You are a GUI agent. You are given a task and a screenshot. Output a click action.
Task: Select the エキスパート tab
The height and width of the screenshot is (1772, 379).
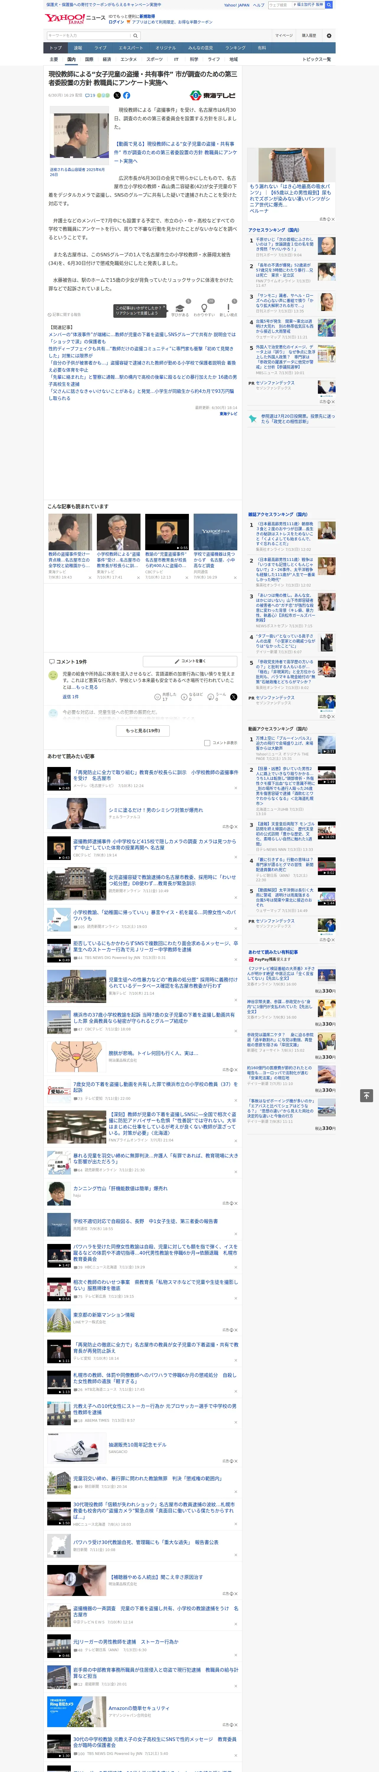click(x=131, y=48)
